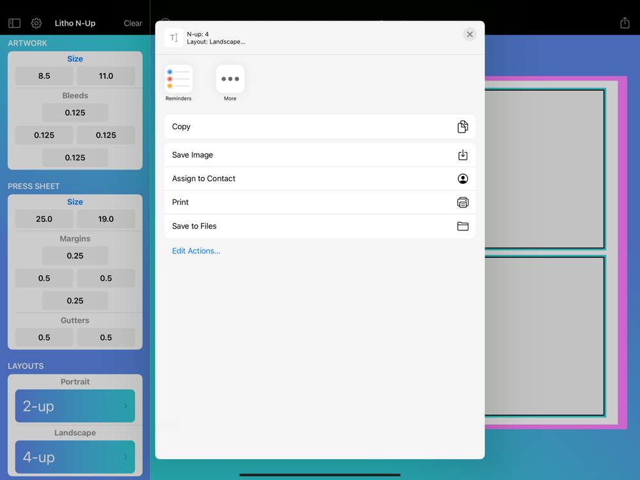Click the N-up: 4 summary text
The height and width of the screenshot is (480, 640).
click(x=198, y=35)
